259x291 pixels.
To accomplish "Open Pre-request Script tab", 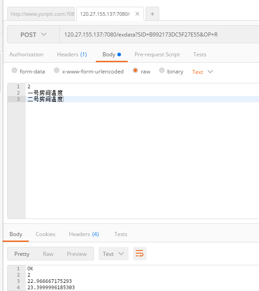I will click(157, 55).
